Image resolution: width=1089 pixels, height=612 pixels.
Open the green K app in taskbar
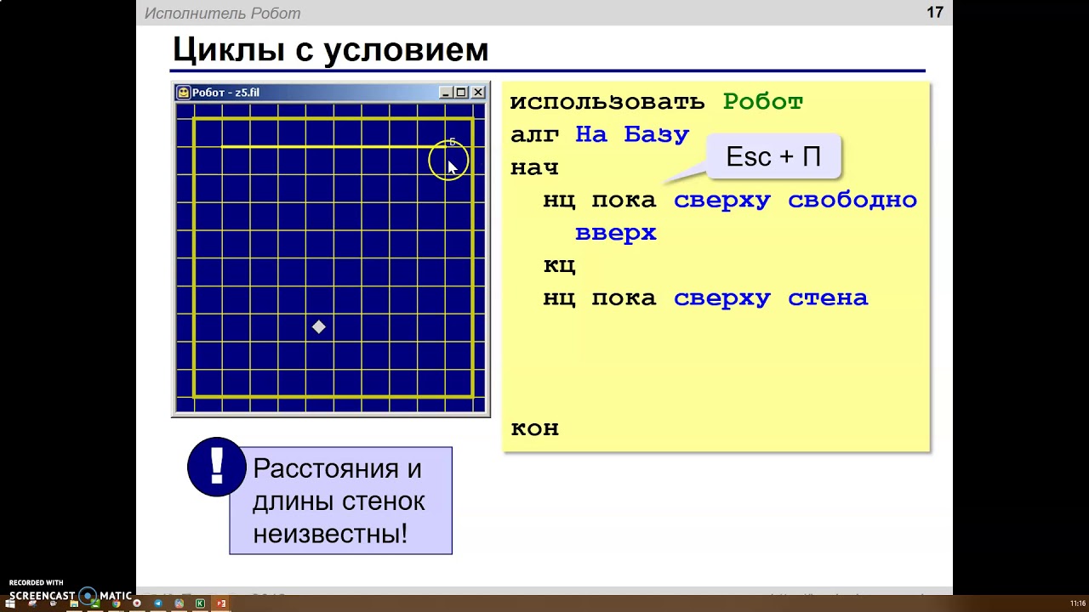point(200,603)
